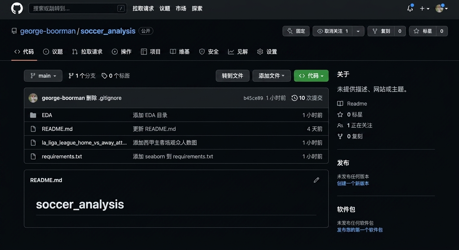Open 拉取请求 in the top navigation
This screenshot has width=459, height=250.
(x=143, y=8)
